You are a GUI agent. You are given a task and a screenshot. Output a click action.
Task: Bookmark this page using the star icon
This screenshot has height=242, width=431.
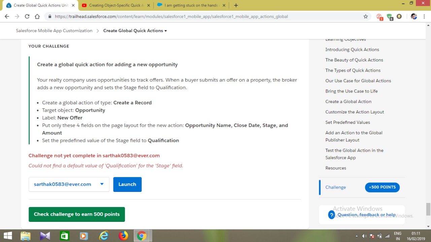(366, 16)
